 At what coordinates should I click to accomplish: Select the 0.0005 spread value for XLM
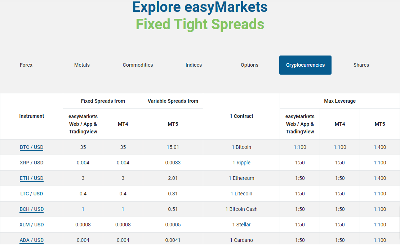point(173,225)
